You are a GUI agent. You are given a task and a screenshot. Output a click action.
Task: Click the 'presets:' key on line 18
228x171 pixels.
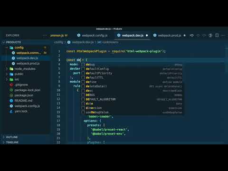click(94, 125)
